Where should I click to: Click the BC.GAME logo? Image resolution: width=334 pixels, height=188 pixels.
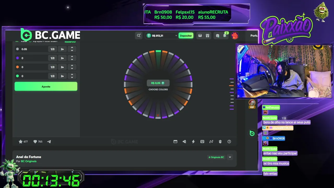(50, 35)
